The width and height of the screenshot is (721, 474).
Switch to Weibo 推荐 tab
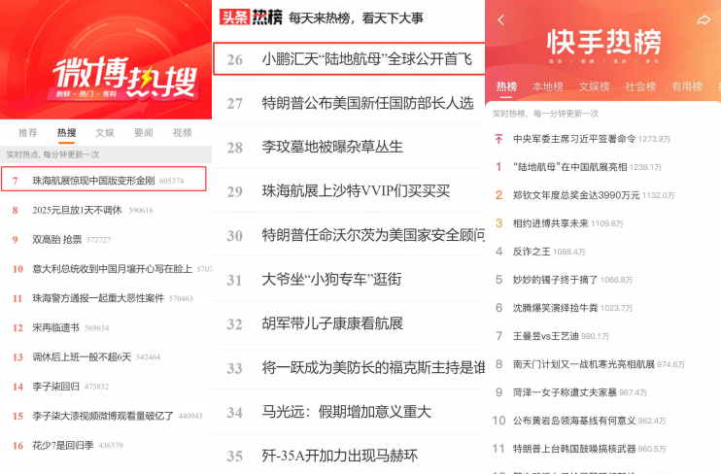(27, 133)
